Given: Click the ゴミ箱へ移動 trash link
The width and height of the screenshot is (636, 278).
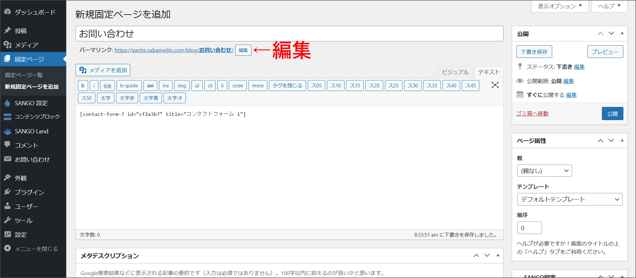Looking at the screenshot, I should (x=532, y=114).
